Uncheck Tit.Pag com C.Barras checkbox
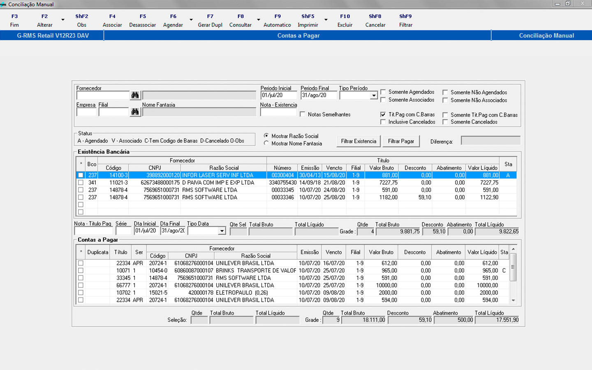The image size is (592, 370). 383,115
